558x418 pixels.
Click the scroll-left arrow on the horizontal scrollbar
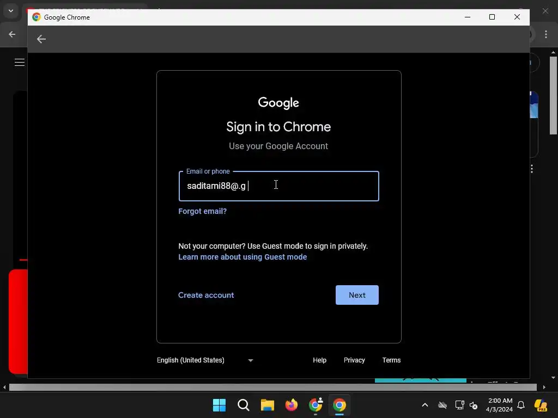click(x=4, y=387)
